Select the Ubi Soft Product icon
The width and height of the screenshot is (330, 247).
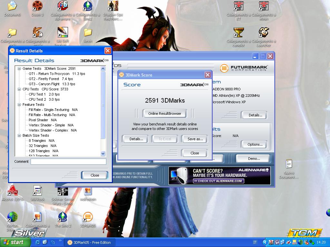pyautogui.click(x=63, y=32)
